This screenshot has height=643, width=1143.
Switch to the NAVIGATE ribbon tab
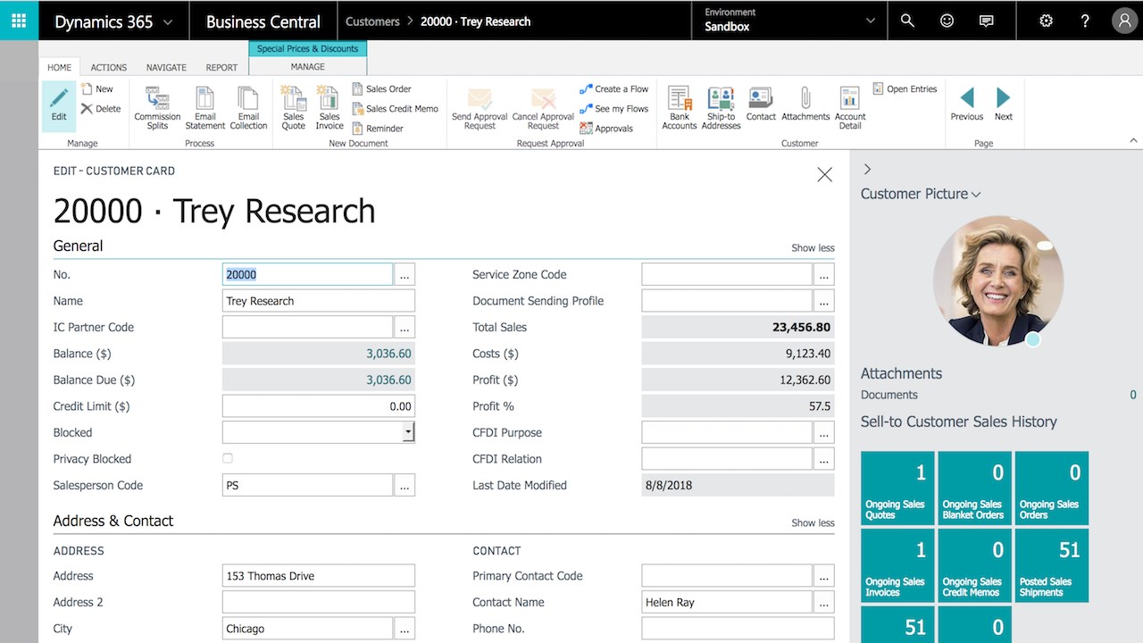166,67
